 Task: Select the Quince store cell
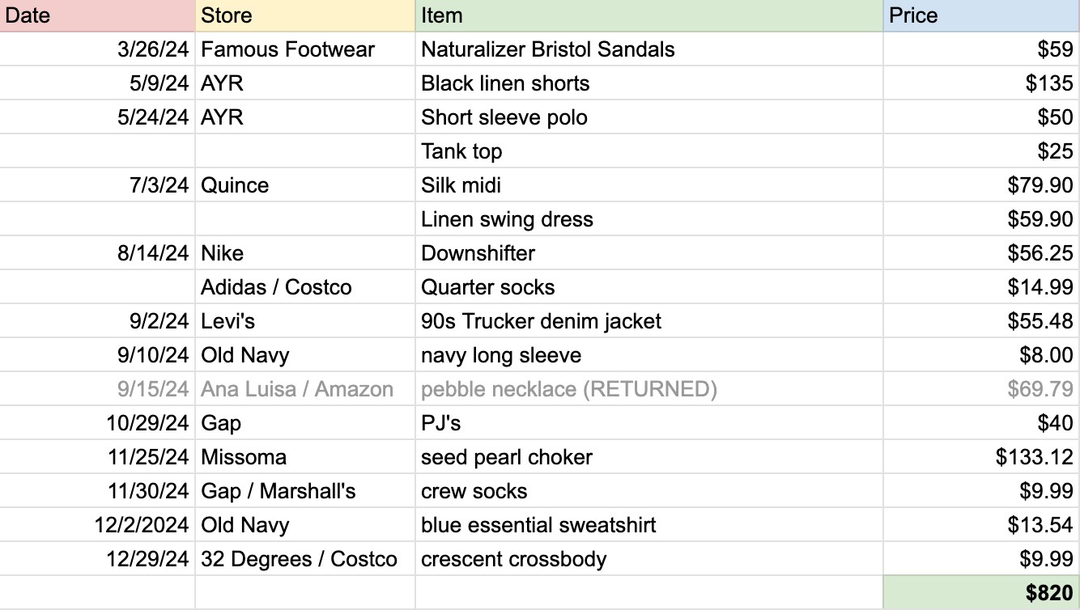pyautogui.click(x=305, y=185)
